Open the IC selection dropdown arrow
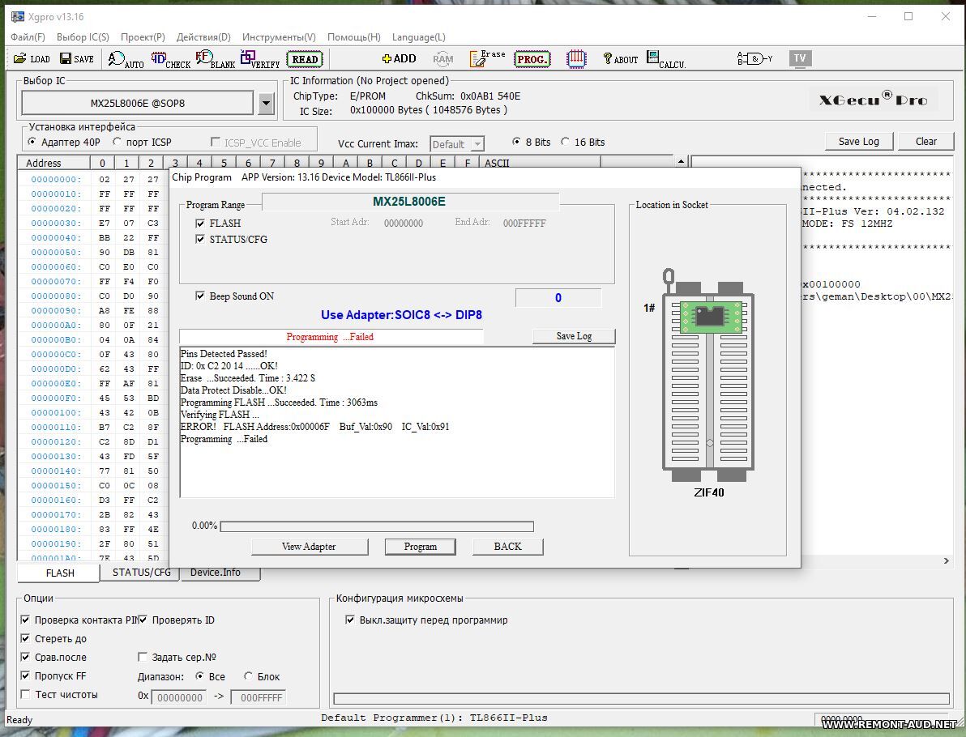Screen dimensions: 966x737 (x=266, y=104)
